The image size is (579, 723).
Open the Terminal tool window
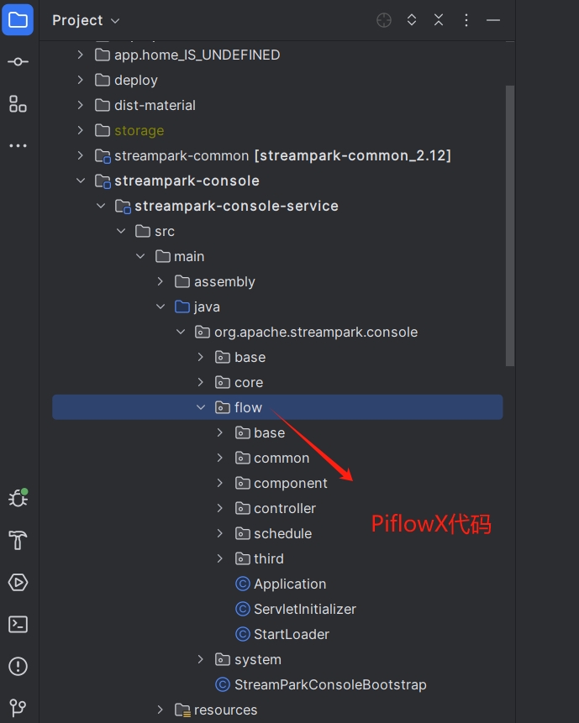18,624
